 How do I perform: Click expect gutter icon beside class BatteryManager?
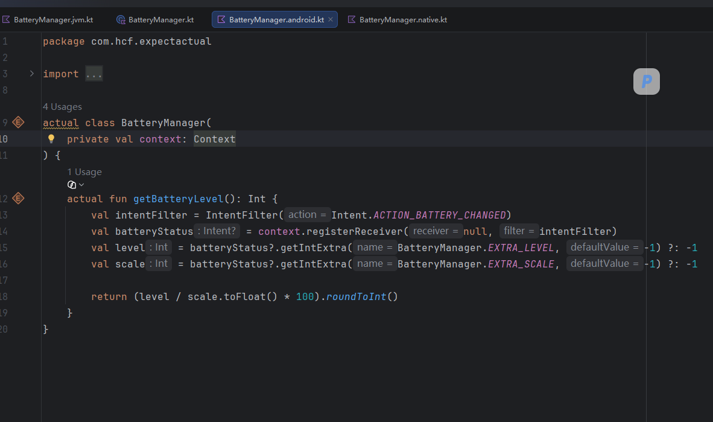point(18,123)
